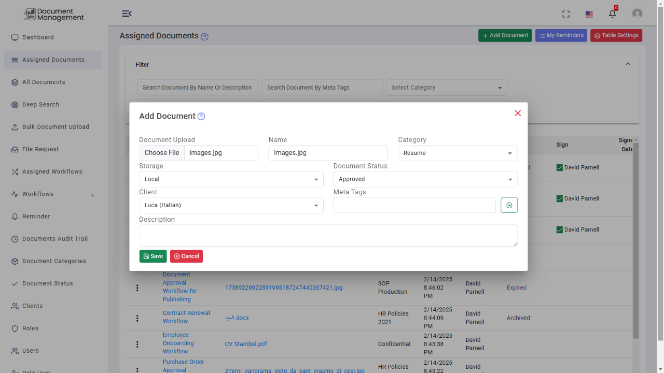The image size is (664, 373).
Task: Toggle fullscreen mode from the top bar
Action: [x=565, y=14]
